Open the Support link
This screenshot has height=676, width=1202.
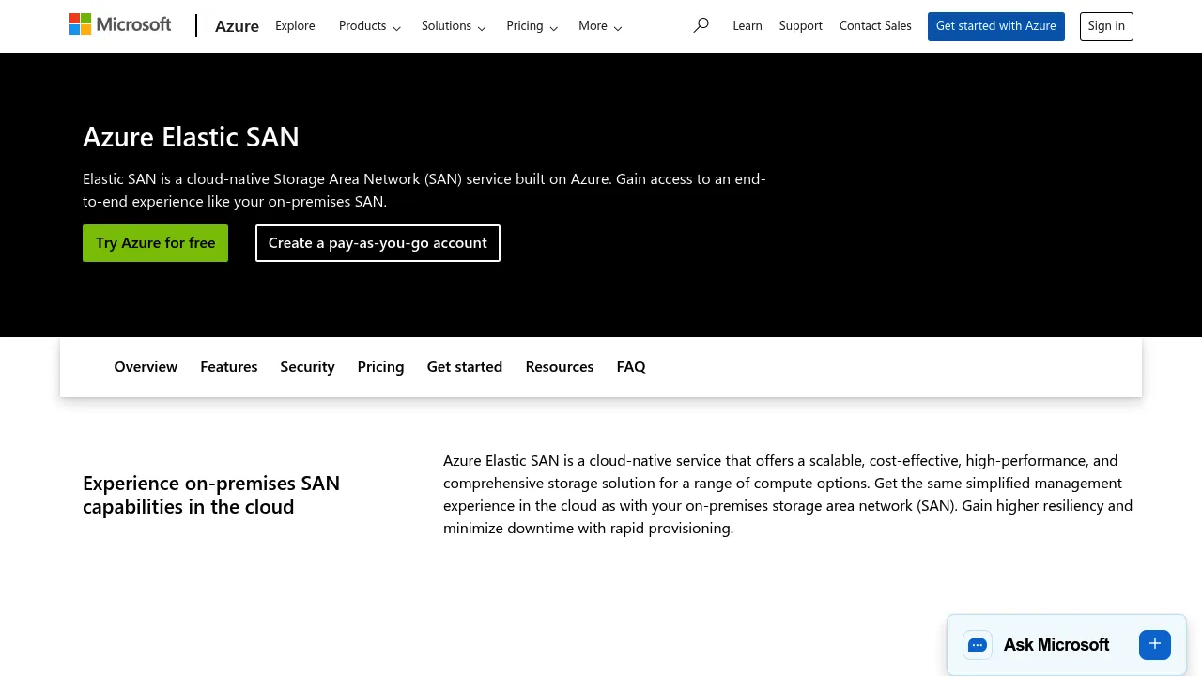(801, 26)
